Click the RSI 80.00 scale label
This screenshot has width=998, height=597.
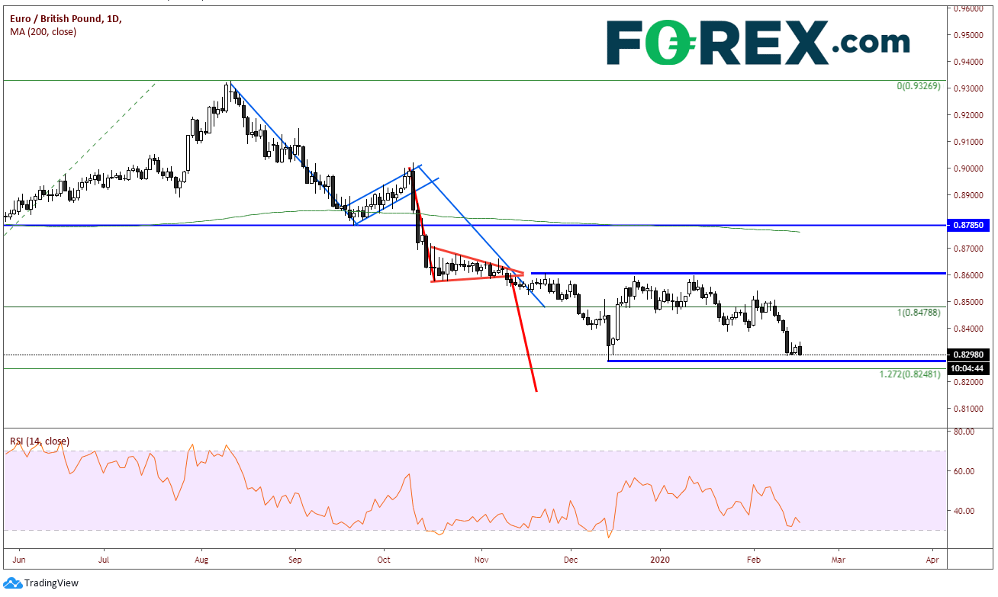(x=963, y=432)
